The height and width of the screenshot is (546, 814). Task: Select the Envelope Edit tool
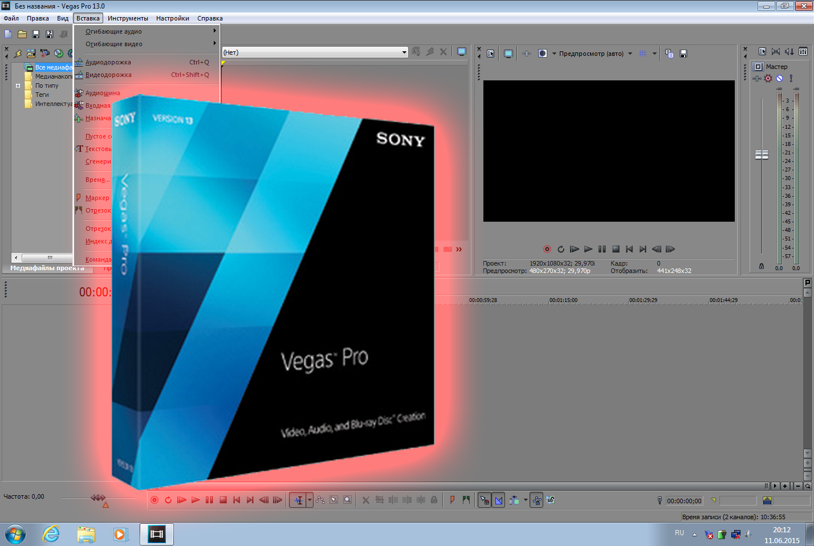[x=320, y=500]
